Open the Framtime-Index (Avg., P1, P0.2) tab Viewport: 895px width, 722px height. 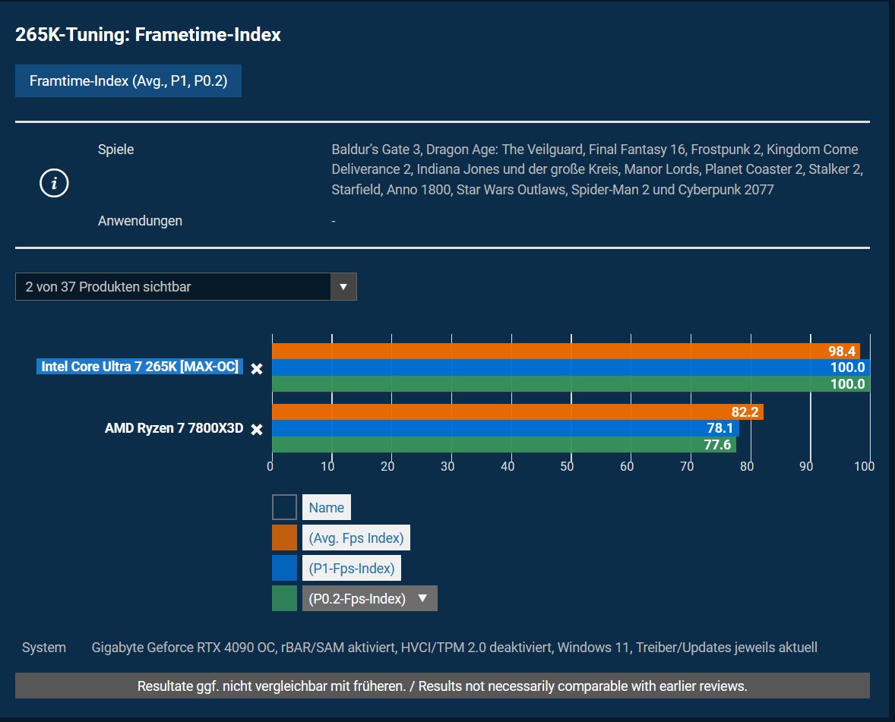point(128,81)
